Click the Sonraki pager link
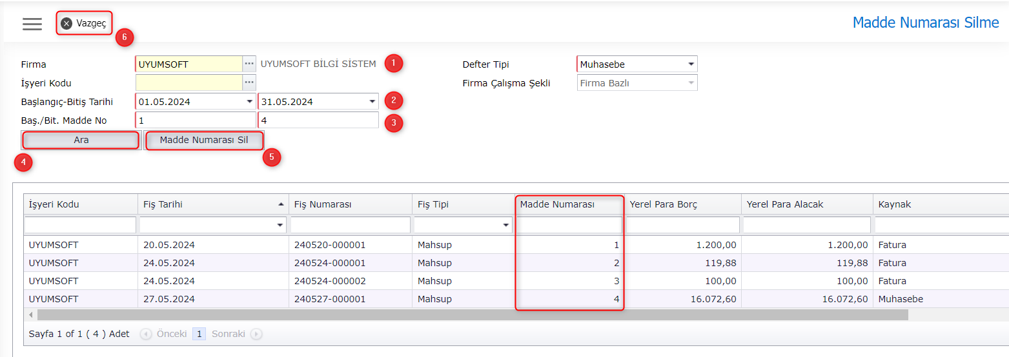 pyautogui.click(x=229, y=334)
